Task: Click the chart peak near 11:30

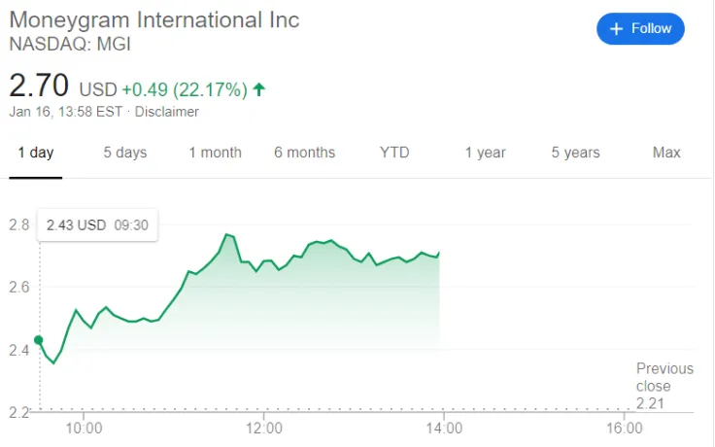Action: coord(226,234)
